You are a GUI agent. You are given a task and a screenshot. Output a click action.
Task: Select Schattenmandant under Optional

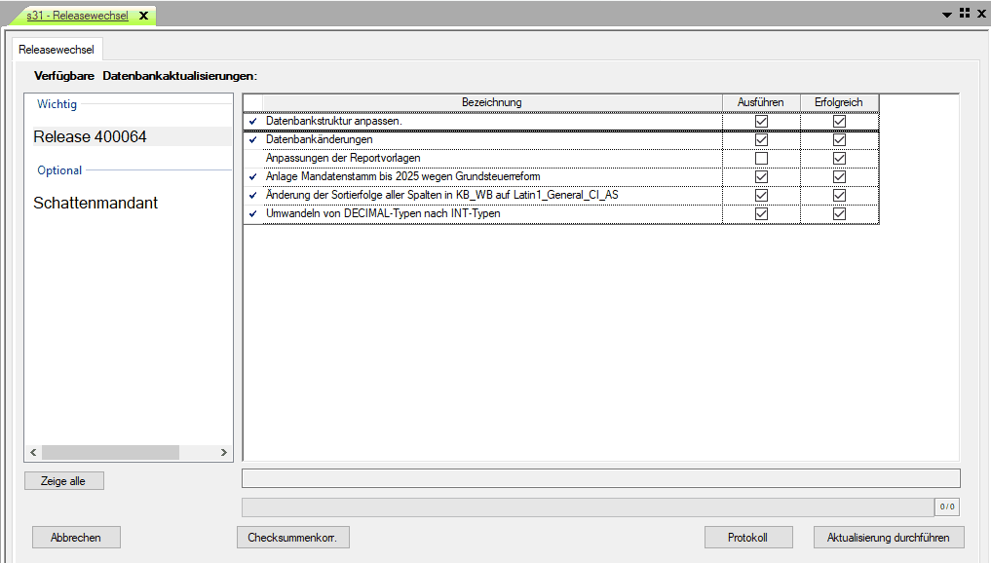(95, 204)
